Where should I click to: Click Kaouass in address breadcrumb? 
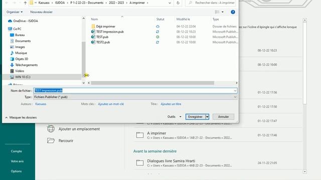click(44, 3)
